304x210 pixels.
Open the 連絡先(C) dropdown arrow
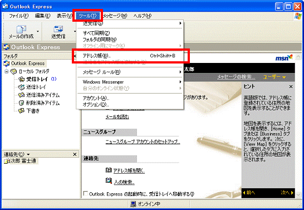pyautogui.click(x=28, y=154)
